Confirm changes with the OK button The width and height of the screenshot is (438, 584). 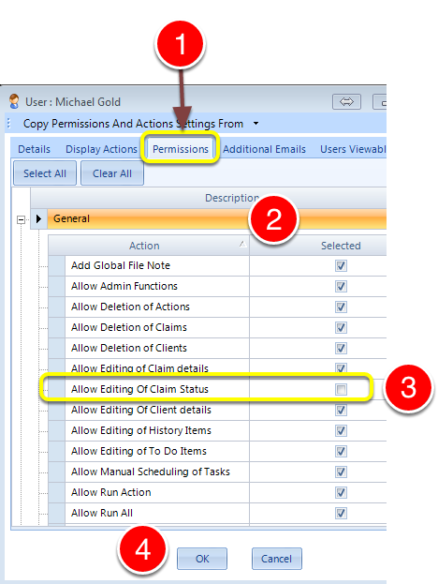pyautogui.click(x=202, y=559)
